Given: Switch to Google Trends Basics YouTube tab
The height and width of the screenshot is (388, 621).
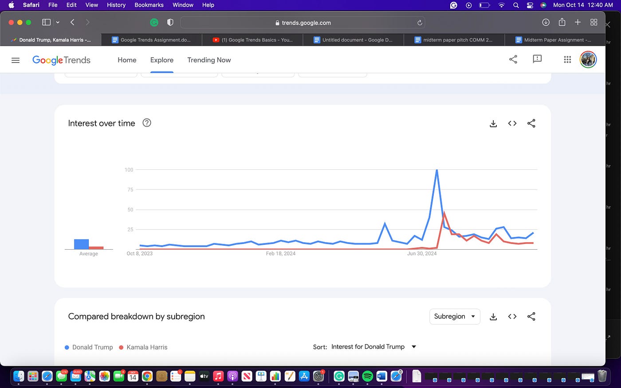Looking at the screenshot, I should (x=252, y=40).
